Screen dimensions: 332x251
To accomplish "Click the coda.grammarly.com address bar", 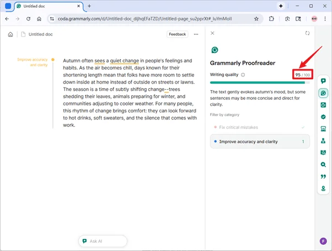I will pos(144,19).
